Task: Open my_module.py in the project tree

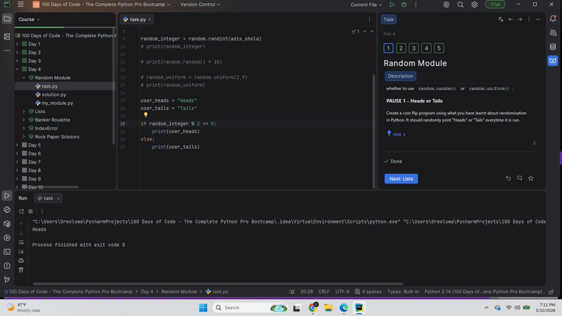Action: coord(57,103)
